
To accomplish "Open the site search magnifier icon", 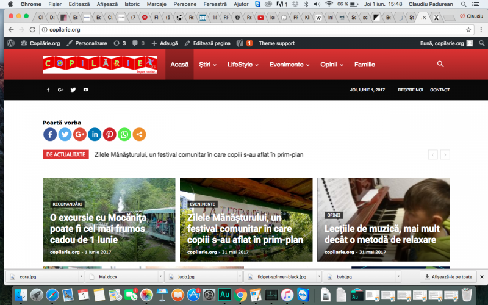I will [x=440, y=64].
